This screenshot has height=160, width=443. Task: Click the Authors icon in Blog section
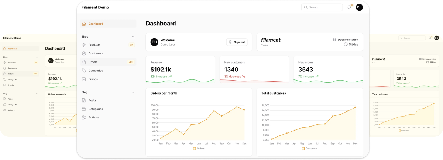pyautogui.click(x=84, y=117)
